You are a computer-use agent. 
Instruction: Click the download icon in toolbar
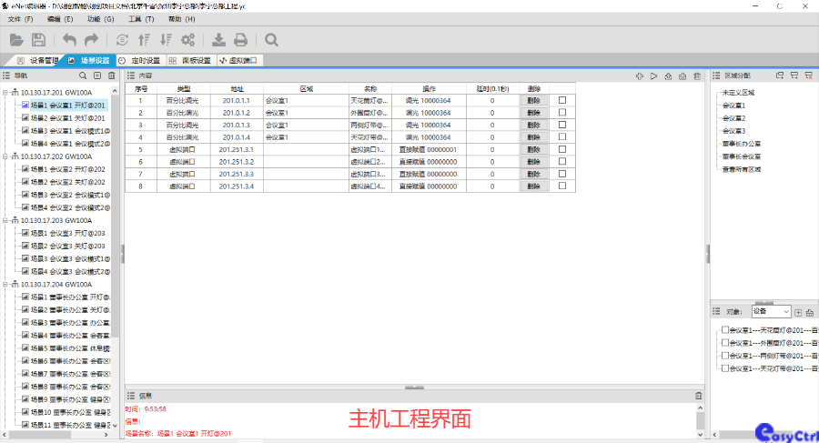[x=218, y=39]
